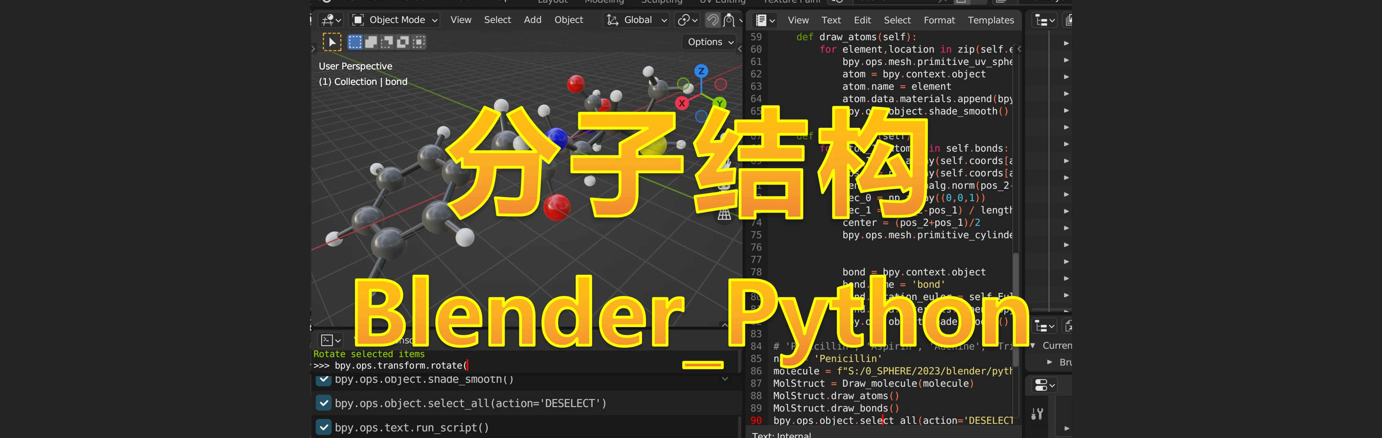The image size is (1382, 438).
Task: Click the console command input line
Action: (402, 365)
